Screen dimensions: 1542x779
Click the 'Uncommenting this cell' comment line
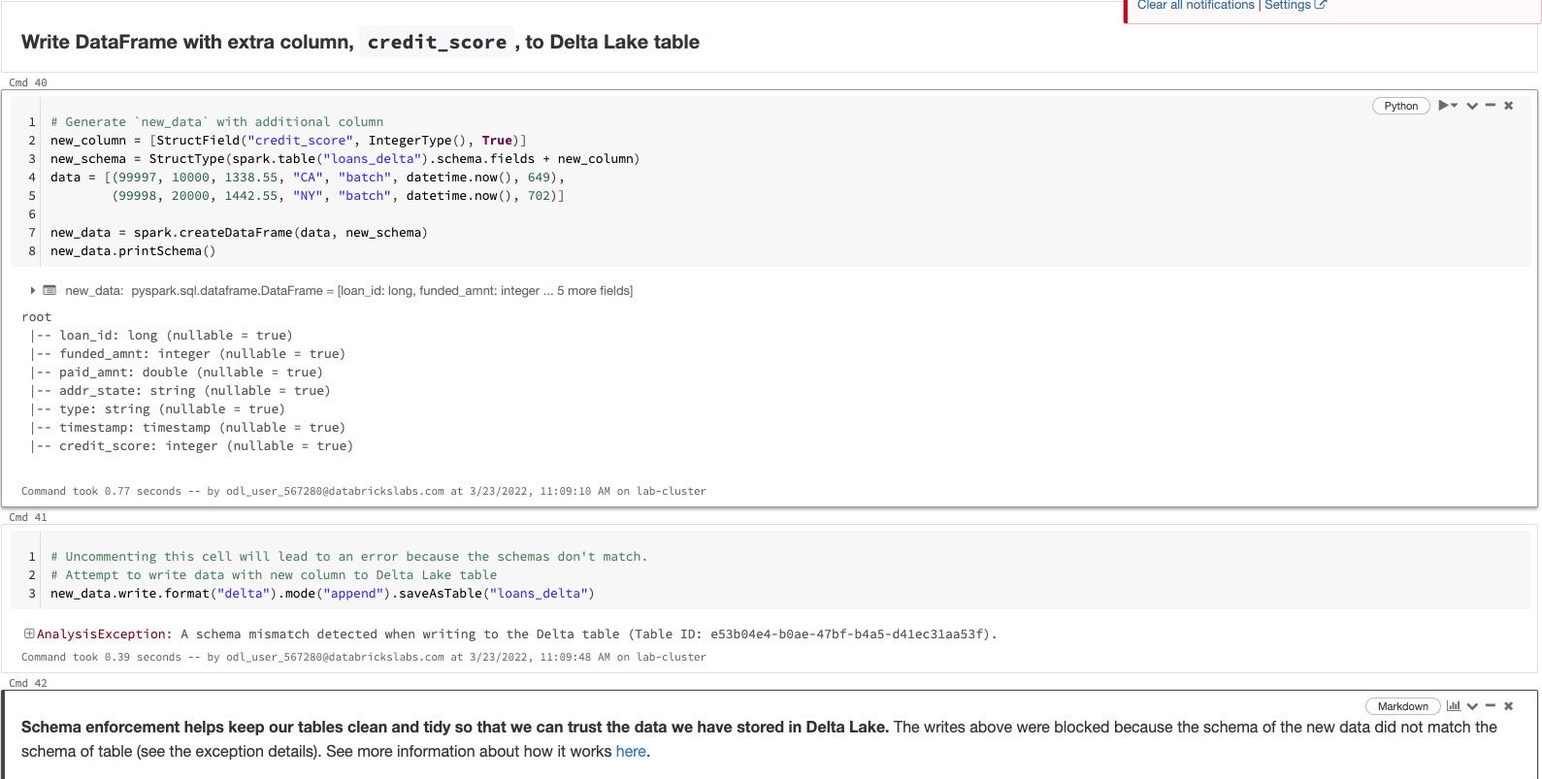348,557
